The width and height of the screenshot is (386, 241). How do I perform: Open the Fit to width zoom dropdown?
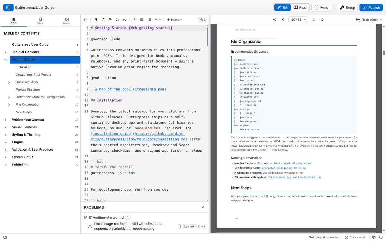tap(369, 20)
